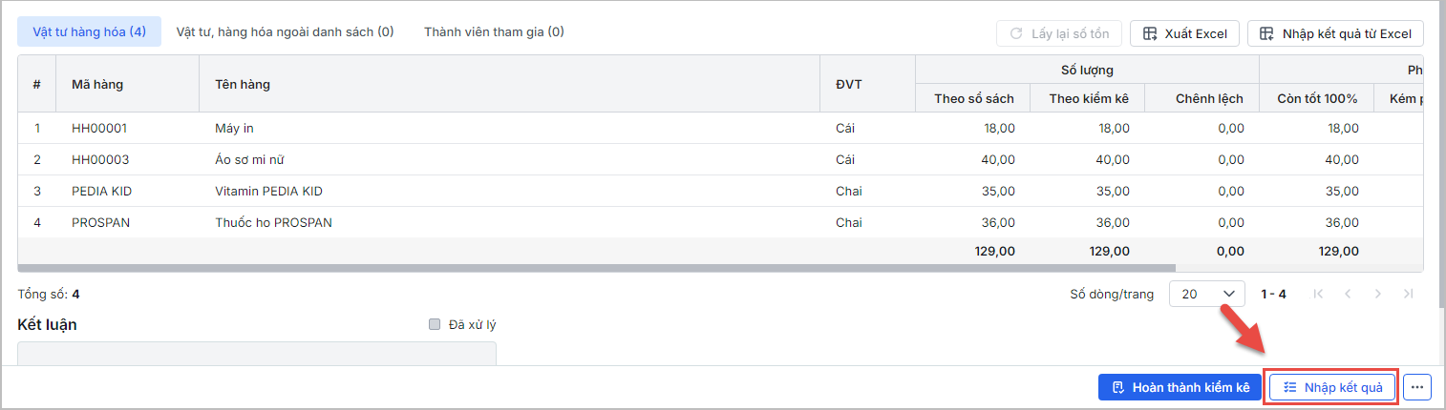Screen dimensions: 1446x410
Task: Open the Thành viên tham gia tab
Action: click(x=494, y=31)
